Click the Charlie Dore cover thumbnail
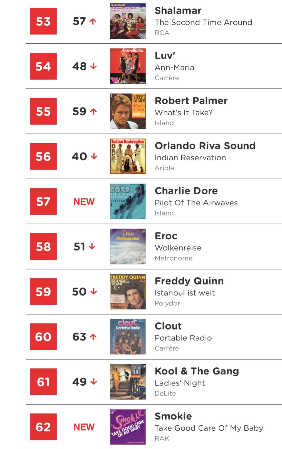The width and height of the screenshot is (282, 449). coord(128,202)
